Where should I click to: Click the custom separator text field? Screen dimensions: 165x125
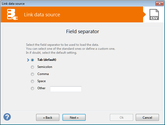[66, 89]
